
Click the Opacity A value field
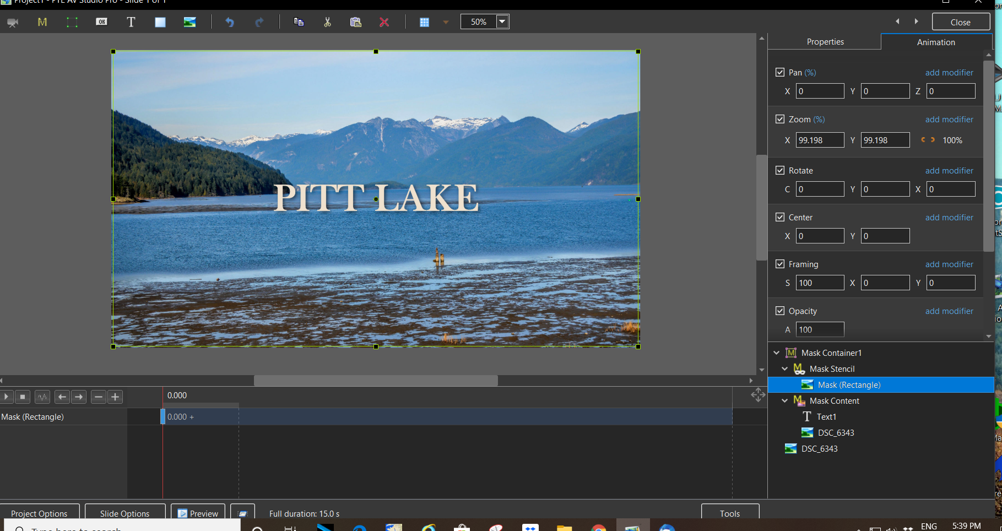pyautogui.click(x=820, y=329)
